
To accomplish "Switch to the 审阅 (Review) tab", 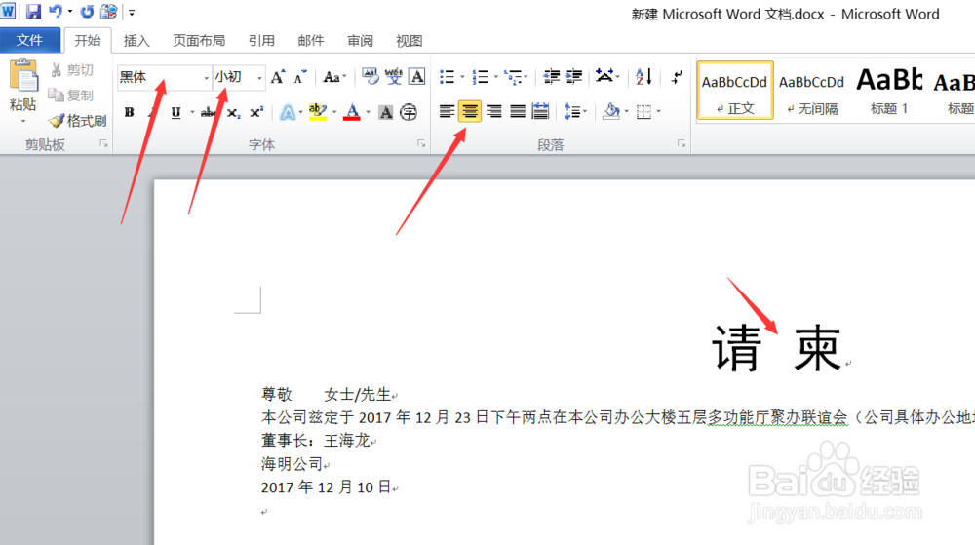I will coord(360,41).
